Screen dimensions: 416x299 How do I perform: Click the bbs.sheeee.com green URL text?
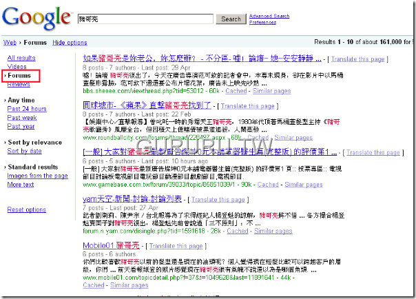click(x=143, y=91)
